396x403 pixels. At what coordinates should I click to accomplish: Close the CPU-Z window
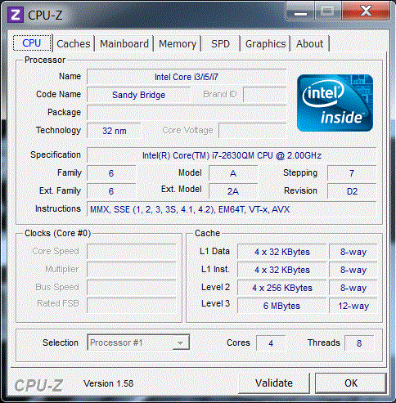point(366,11)
